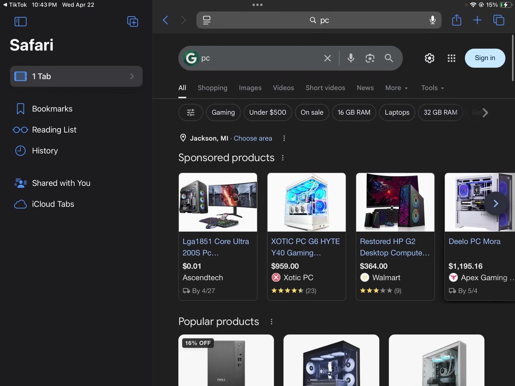Viewport: 515px width, 386px height.
Task: Switch to the Shopping tab
Action: tap(212, 88)
